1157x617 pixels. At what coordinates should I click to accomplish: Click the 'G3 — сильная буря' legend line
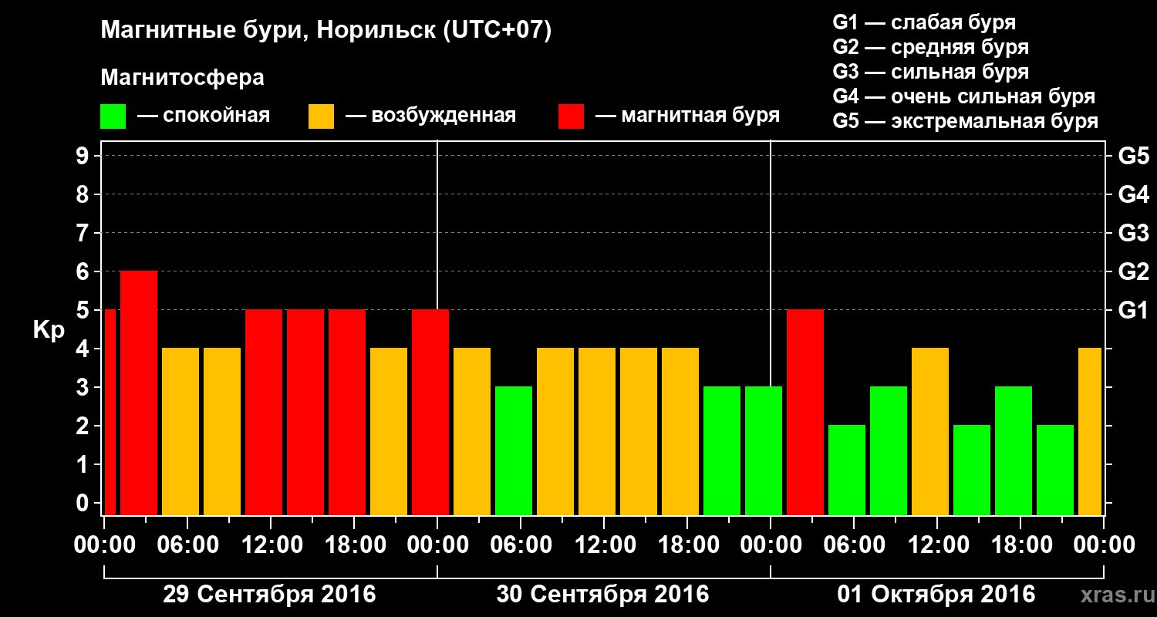(x=930, y=72)
